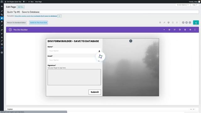Clear layout with trash icon
Screen dimensions: 201x113
[x=185, y=30]
